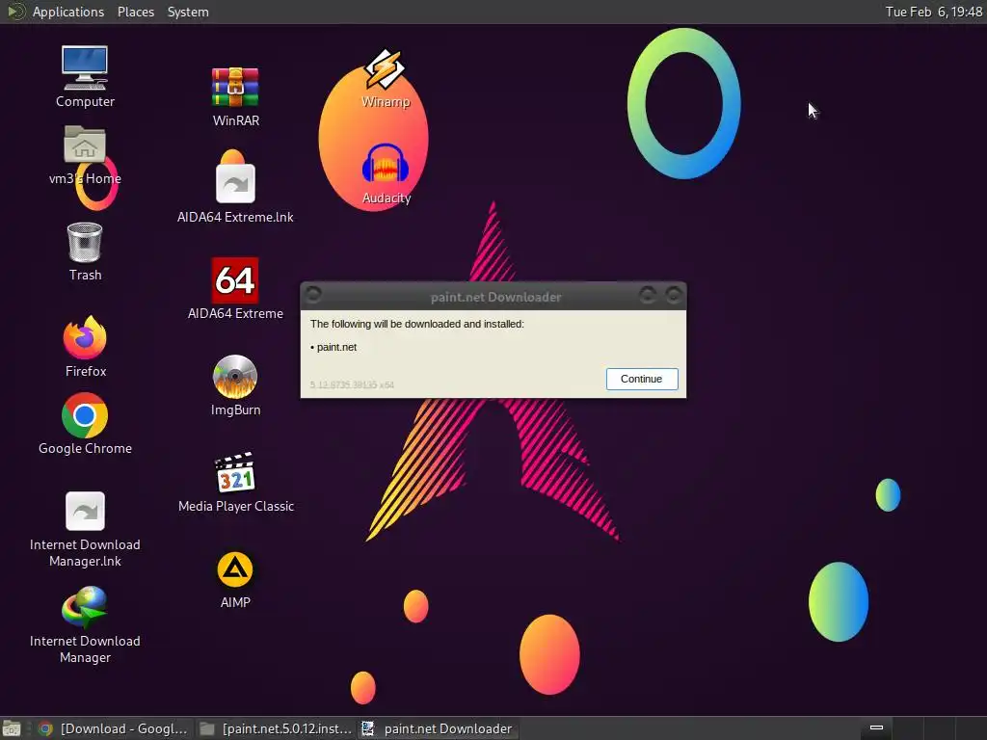Open the Places menu
Screen dimensions: 987x740
click(x=135, y=12)
